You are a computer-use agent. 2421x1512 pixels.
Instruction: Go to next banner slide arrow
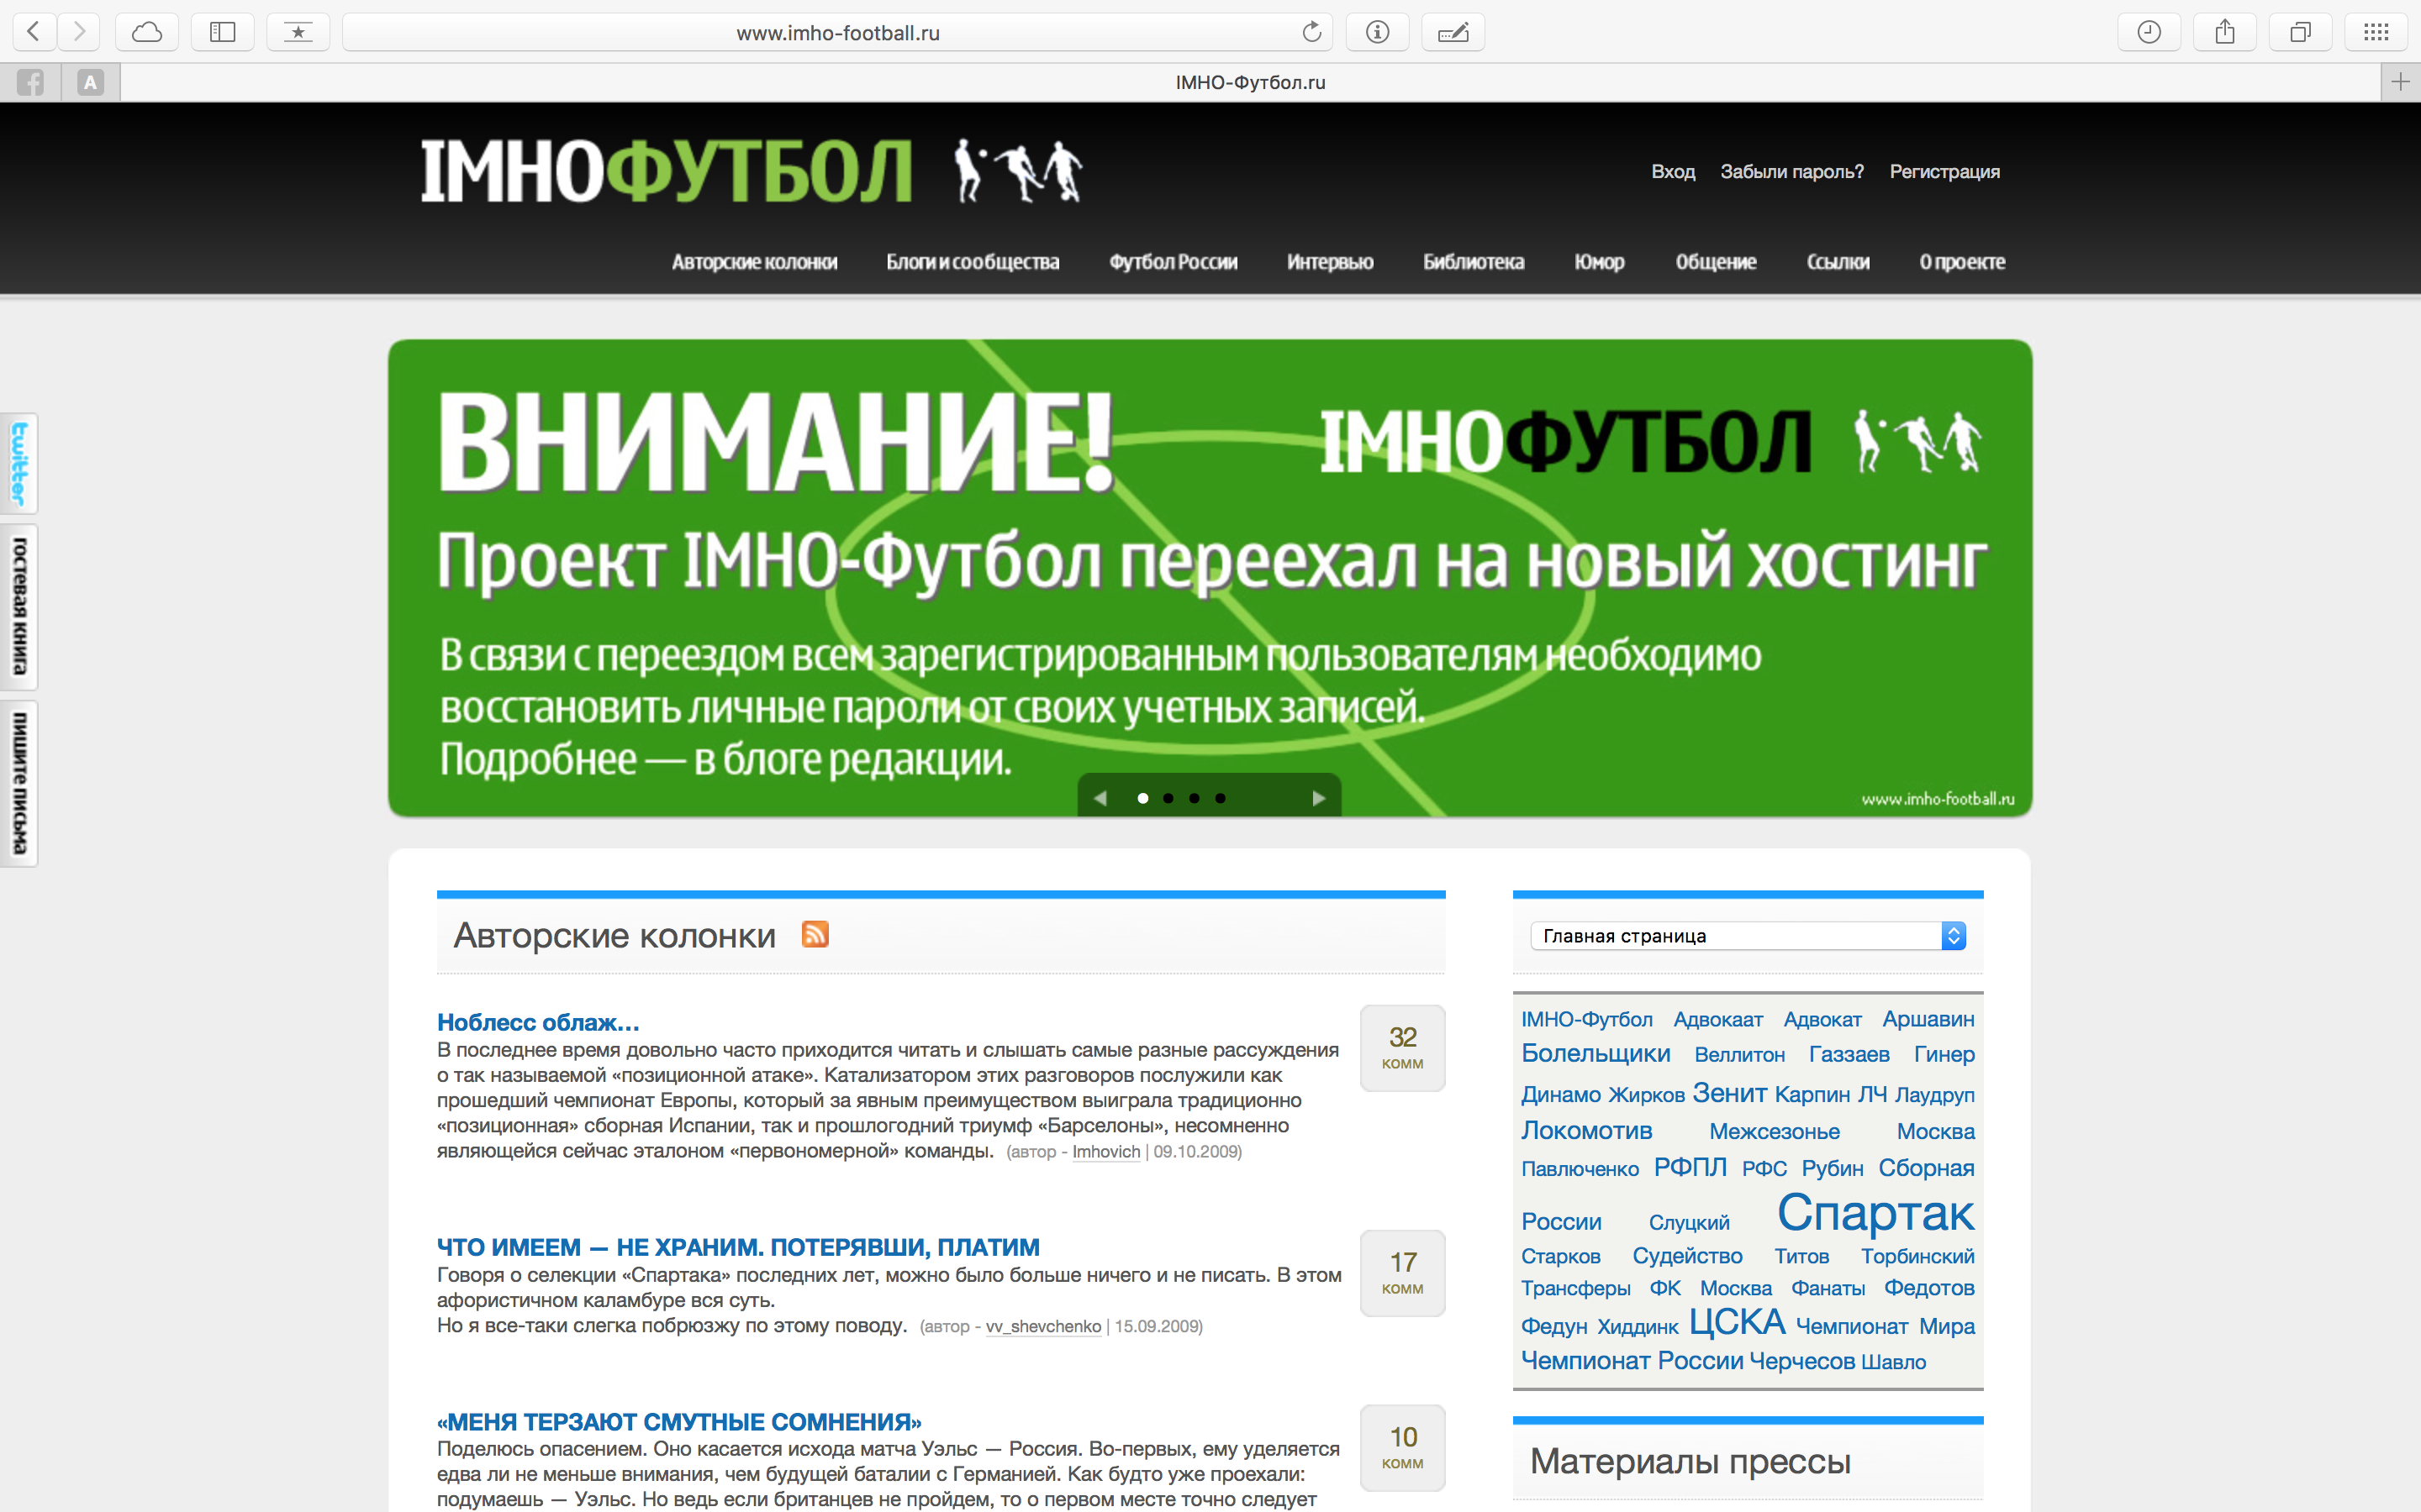1319,798
